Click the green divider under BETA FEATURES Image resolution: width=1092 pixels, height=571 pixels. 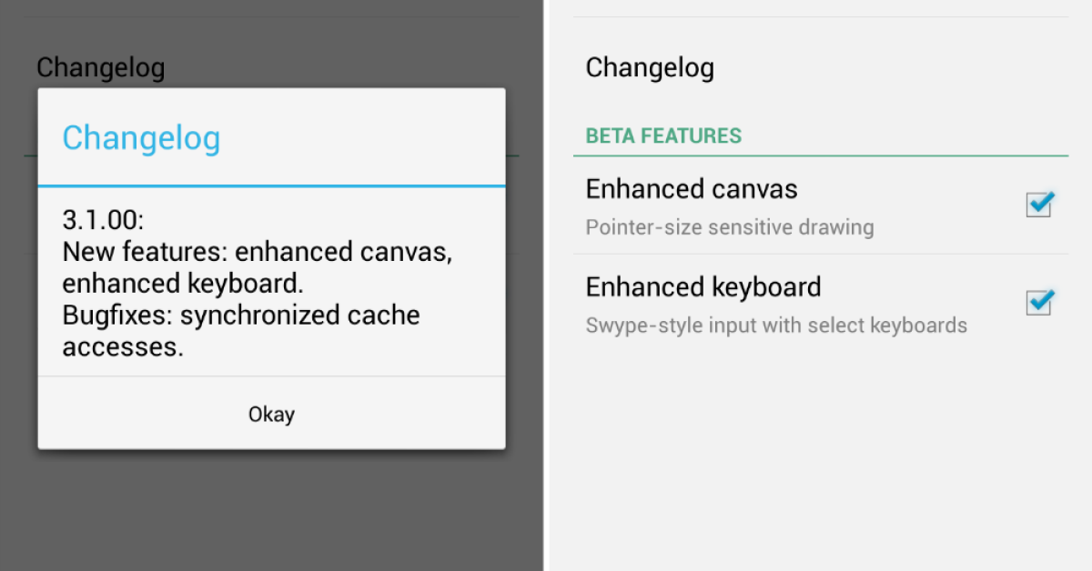820,156
